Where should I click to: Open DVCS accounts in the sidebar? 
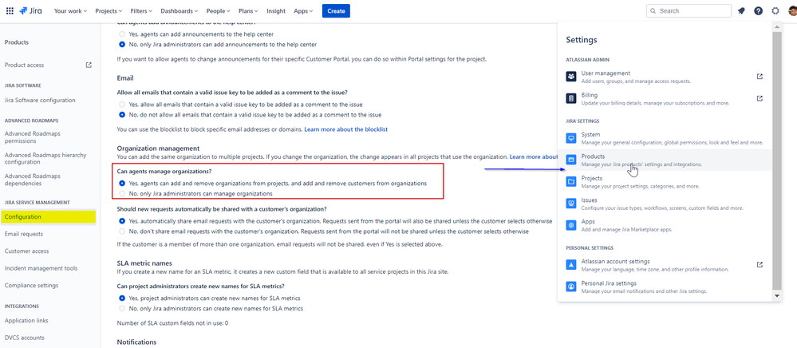pyautogui.click(x=25, y=338)
